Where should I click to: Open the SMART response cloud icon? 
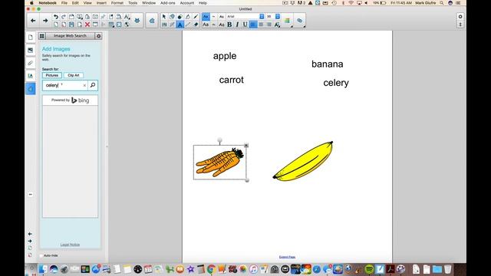(152, 21)
